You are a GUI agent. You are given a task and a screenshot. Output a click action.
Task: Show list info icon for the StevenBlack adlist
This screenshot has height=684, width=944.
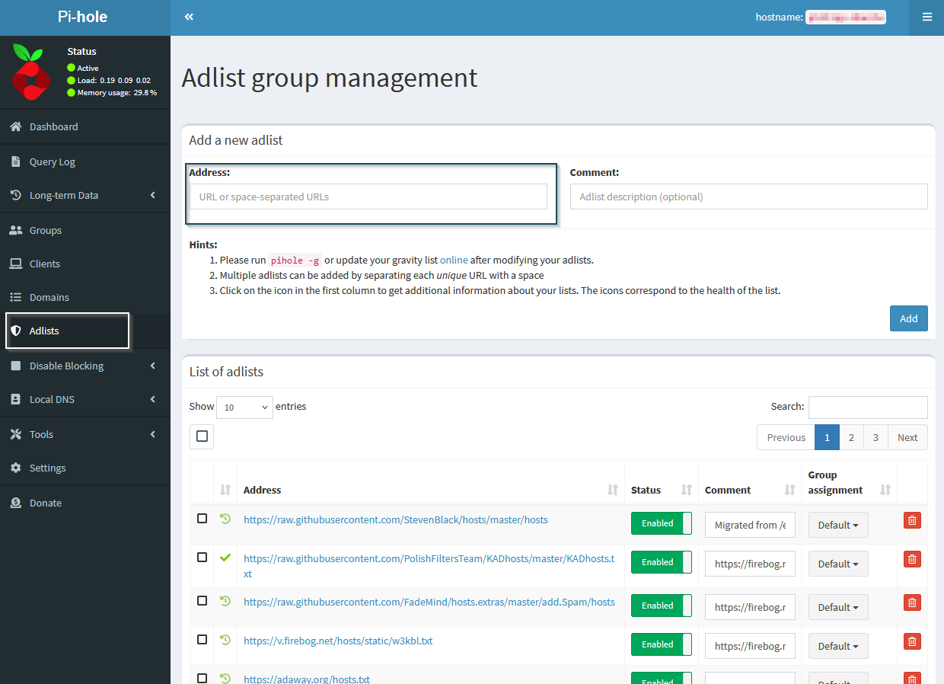click(225, 519)
